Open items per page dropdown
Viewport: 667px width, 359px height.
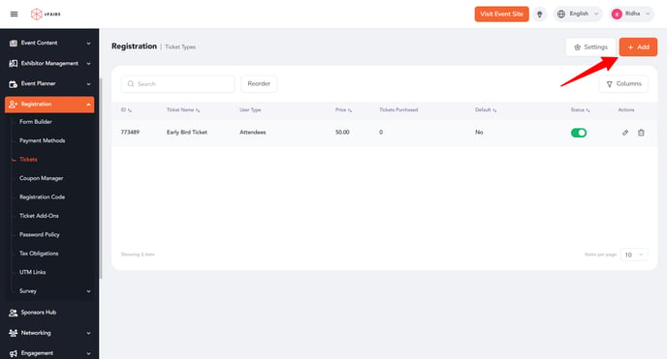pyautogui.click(x=634, y=254)
